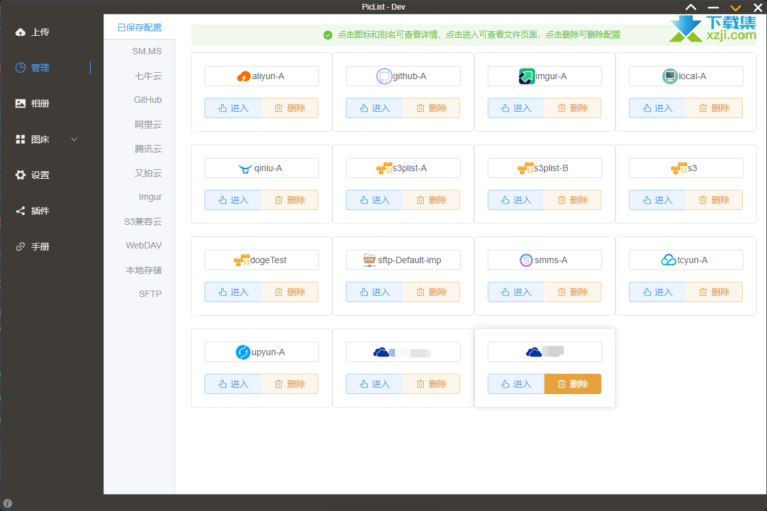Click the s3plist-B boxes icon
Viewport: 767px width, 511px height.
point(525,169)
